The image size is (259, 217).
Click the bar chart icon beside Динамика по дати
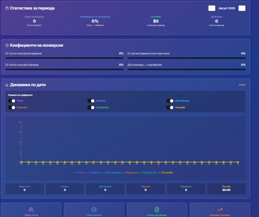click(7, 85)
